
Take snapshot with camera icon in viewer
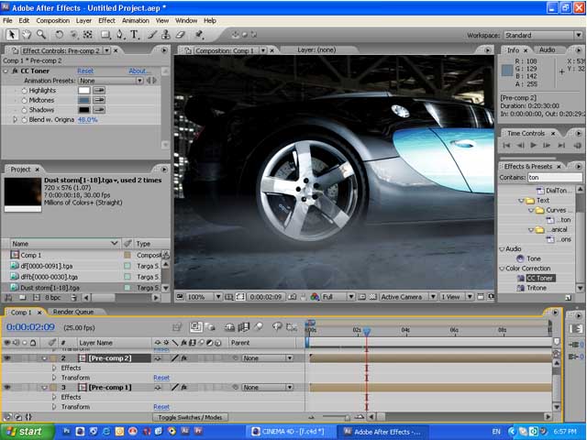pyautogui.click(x=292, y=297)
